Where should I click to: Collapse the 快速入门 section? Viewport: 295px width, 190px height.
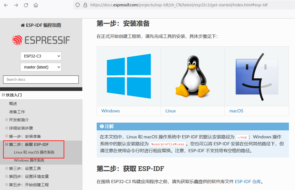[x=3, y=95]
